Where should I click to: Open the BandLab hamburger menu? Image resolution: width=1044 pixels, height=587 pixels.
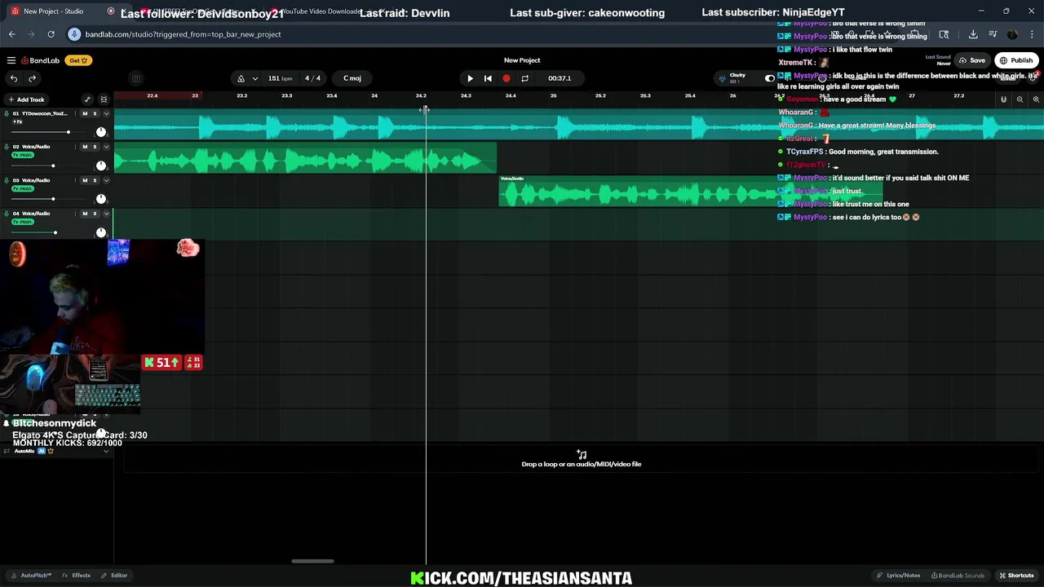click(11, 60)
